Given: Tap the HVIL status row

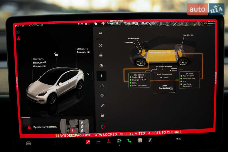Looking at the screenshot, I should [x=133, y=83].
